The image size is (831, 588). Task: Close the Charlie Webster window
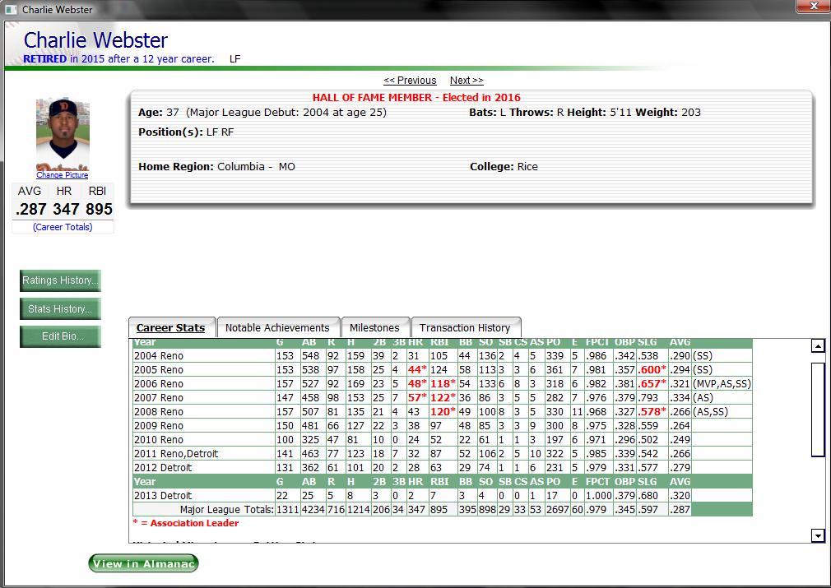(814, 6)
